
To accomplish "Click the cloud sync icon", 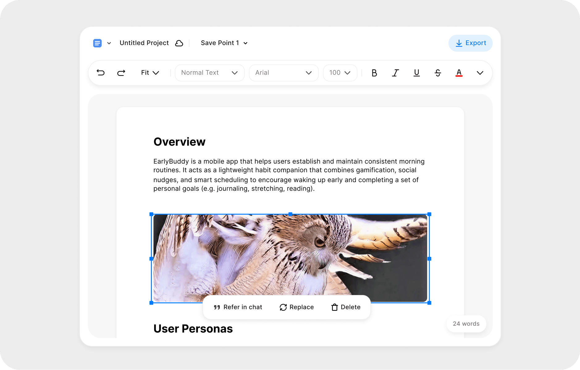I will [179, 43].
